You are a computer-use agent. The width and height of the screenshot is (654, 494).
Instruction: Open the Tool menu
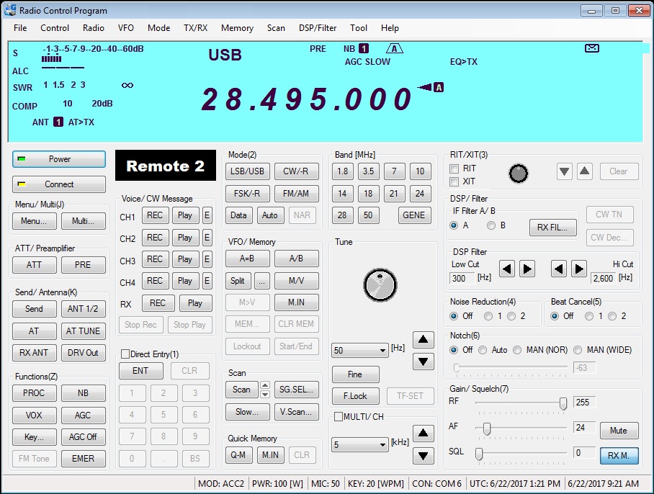359,28
